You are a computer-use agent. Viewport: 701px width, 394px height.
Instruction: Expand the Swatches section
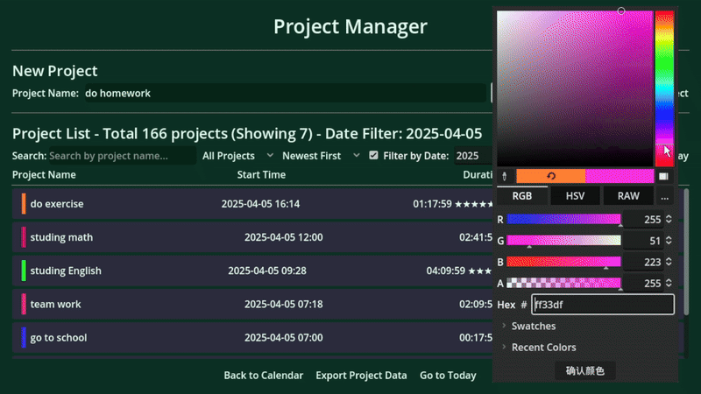(533, 326)
